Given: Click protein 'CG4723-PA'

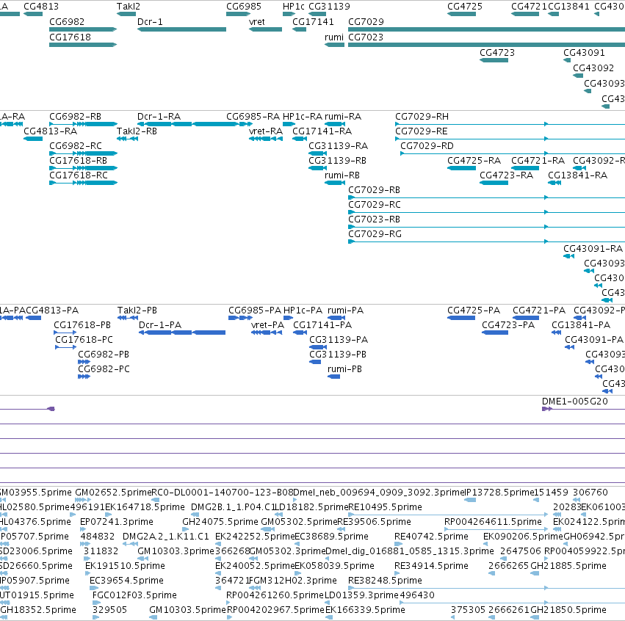Looking at the screenshot, I should [x=508, y=325].
